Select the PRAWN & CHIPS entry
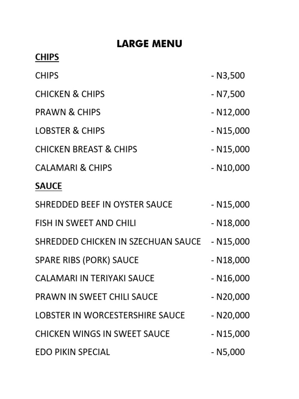 pyautogui.click(x=68, y=112)
